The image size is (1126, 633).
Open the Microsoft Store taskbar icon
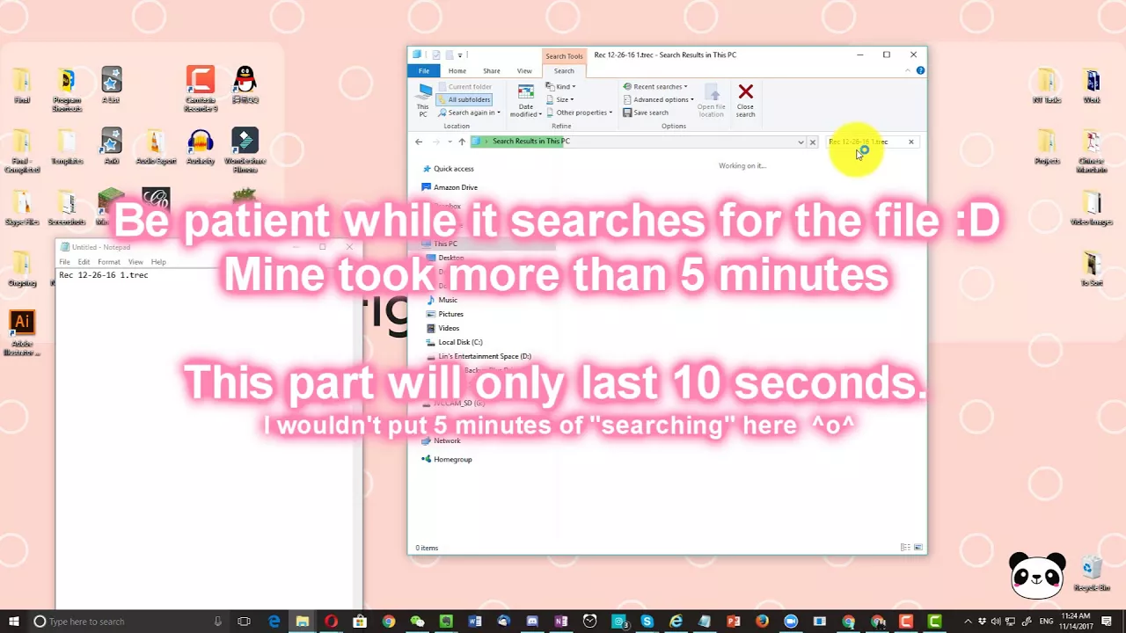tap(360, 622)
